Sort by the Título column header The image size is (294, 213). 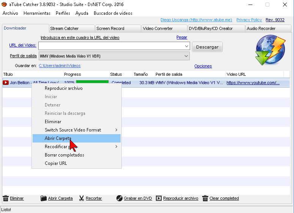[33, 74]
